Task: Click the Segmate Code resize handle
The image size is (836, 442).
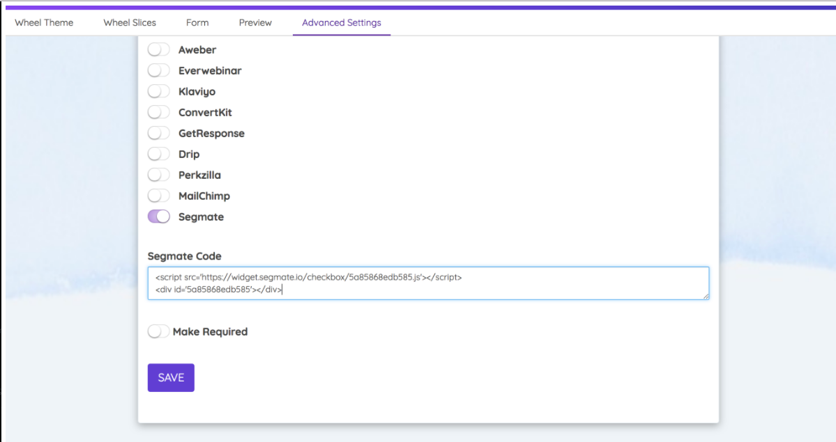Action: 706,296
